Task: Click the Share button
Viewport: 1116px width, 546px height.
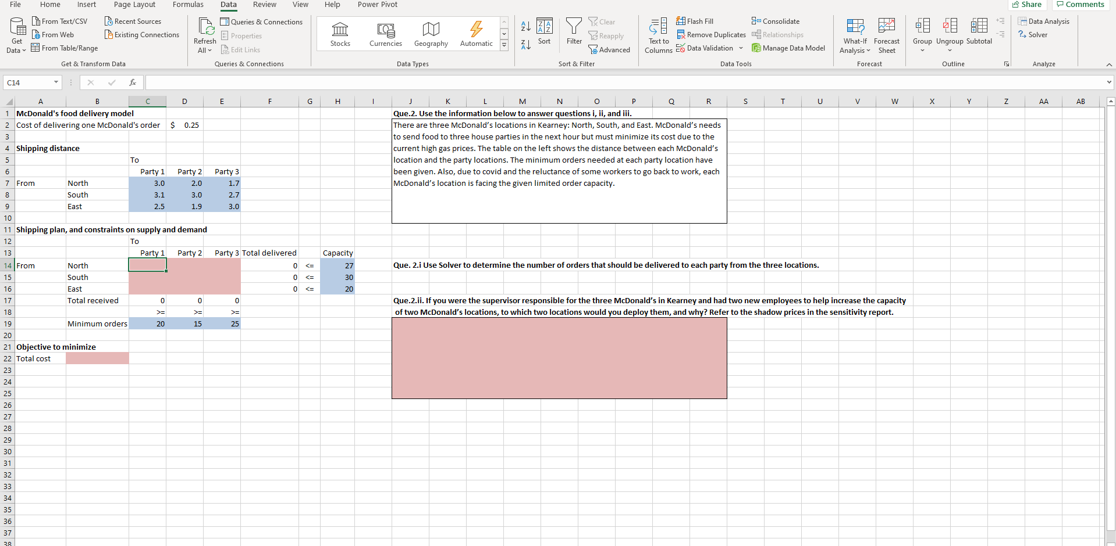Action: click(1027, 4)
